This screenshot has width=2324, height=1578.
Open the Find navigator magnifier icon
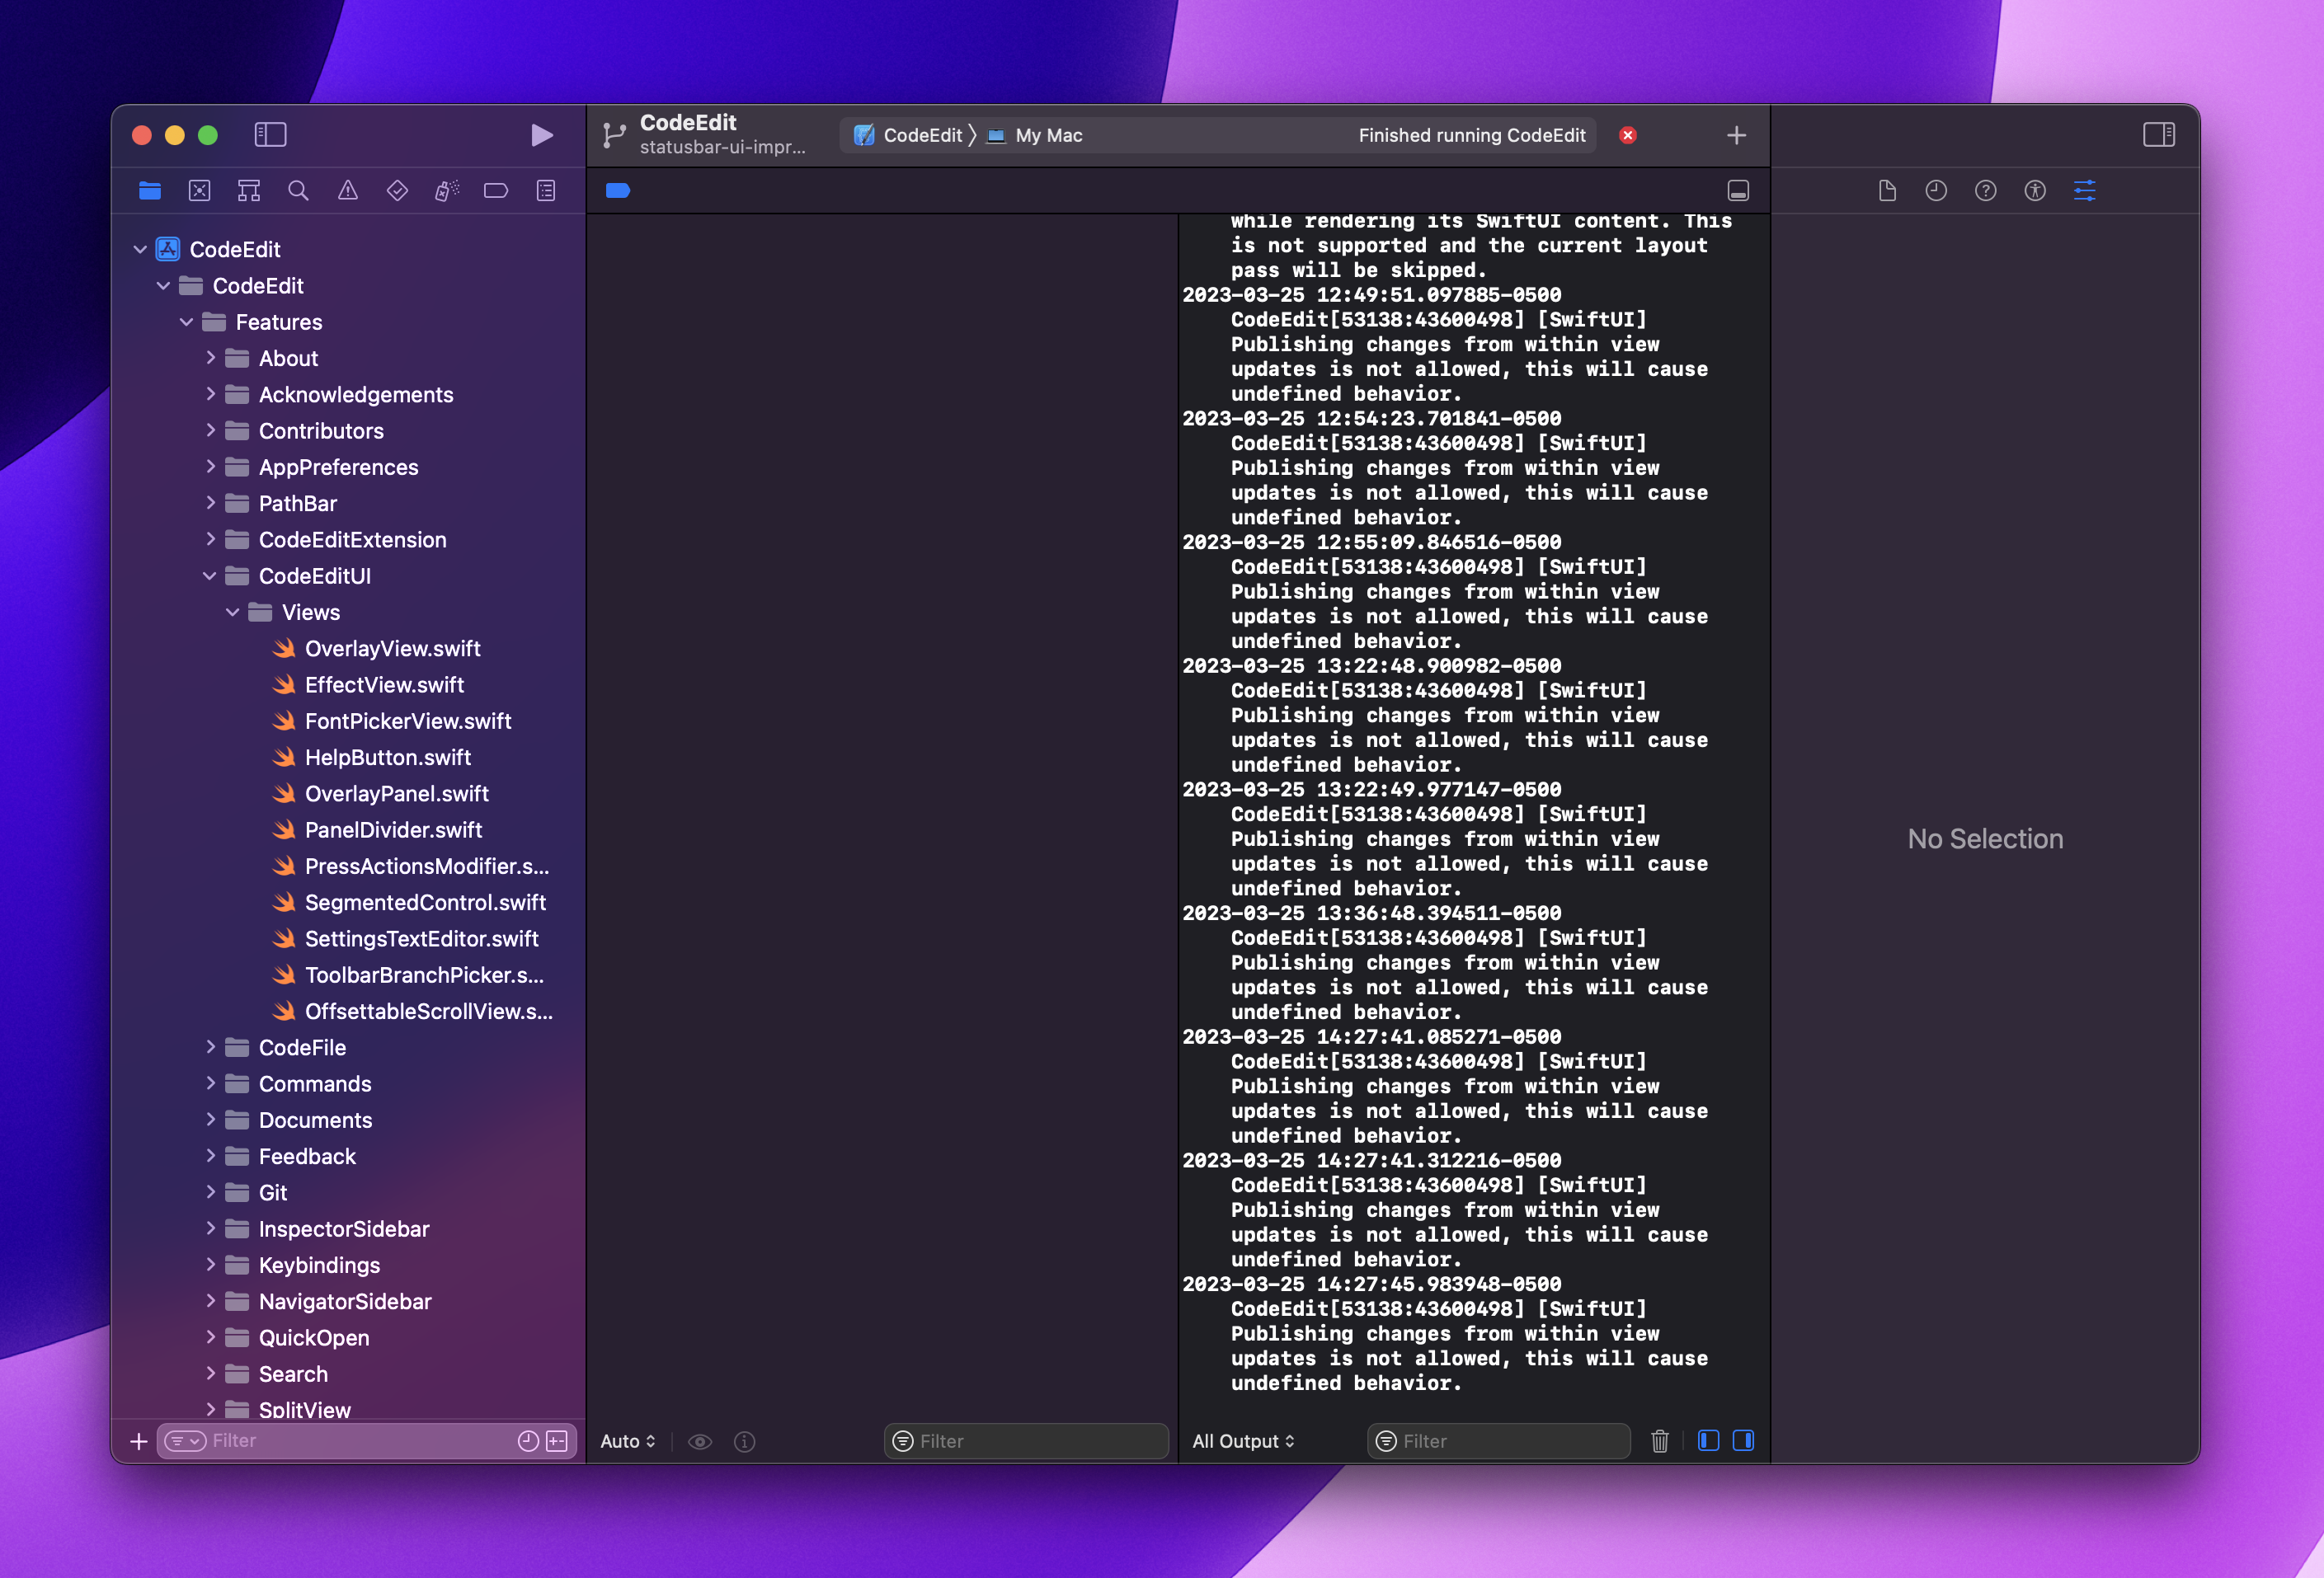(x=298, y=191)
